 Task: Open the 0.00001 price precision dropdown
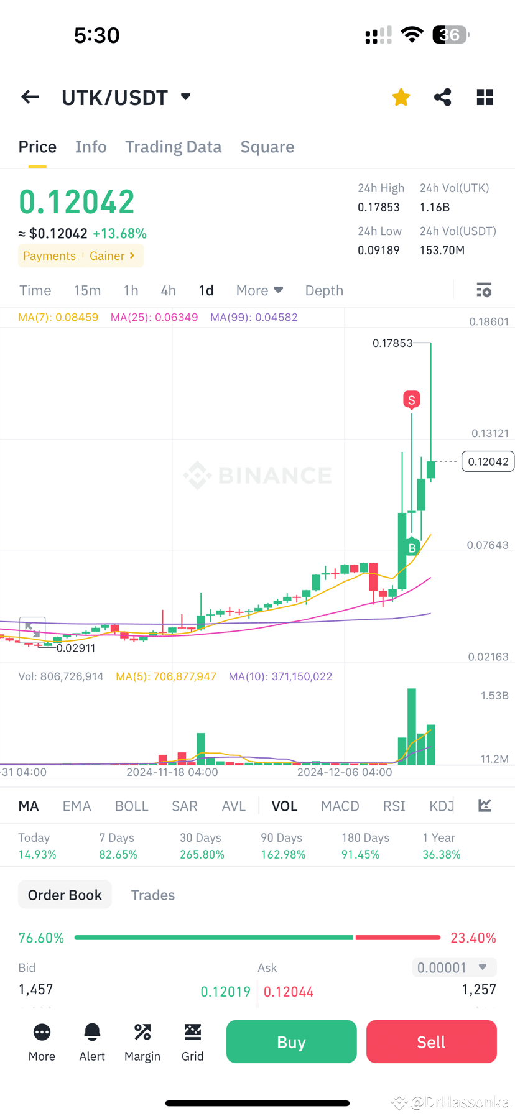tap(454, 967)
